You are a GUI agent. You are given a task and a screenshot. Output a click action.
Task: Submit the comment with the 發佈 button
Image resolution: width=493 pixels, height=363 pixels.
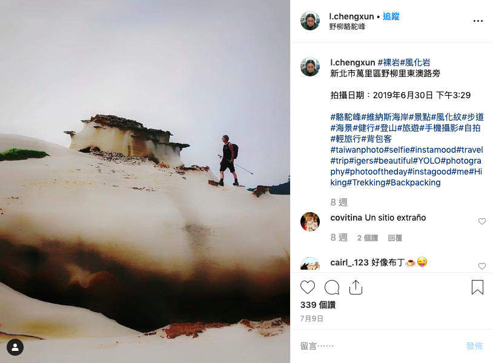tap(474, 346)
